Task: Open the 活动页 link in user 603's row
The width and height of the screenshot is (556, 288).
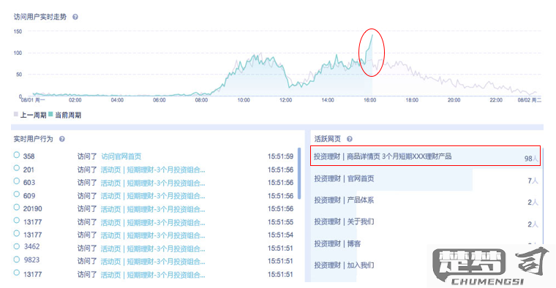Action: [x=153, y=183]
